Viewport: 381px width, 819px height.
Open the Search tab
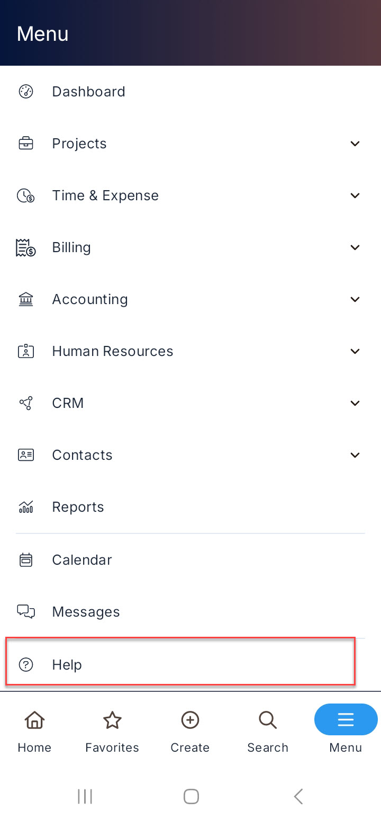click(x=268, y=732)
